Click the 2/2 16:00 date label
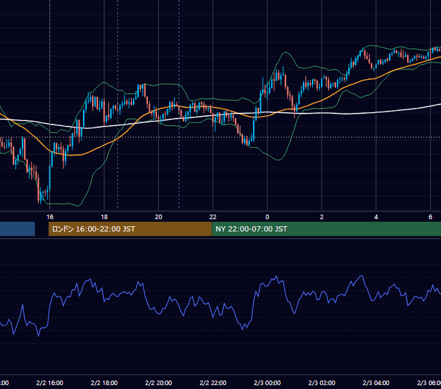Image resolution: width=441 pixels, height=389 pixels. tap(50, 383)
